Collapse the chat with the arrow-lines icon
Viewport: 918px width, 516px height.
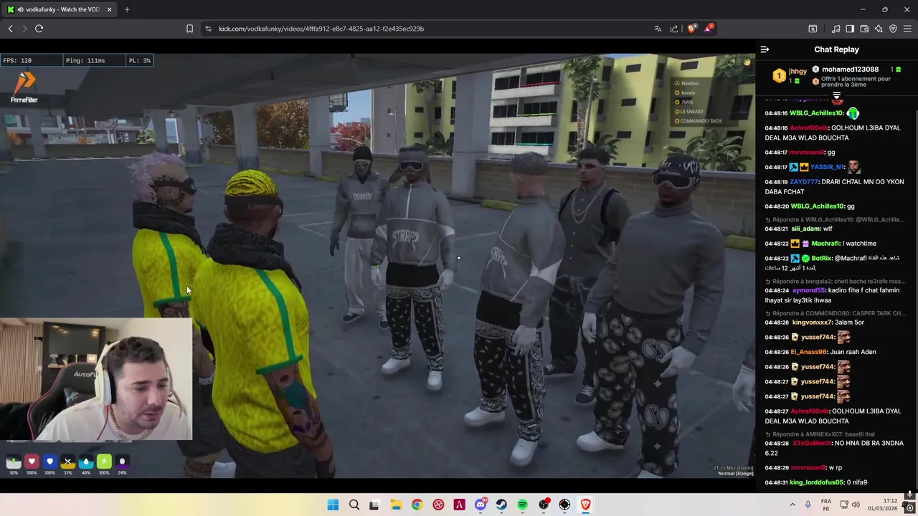pos(765,49)
